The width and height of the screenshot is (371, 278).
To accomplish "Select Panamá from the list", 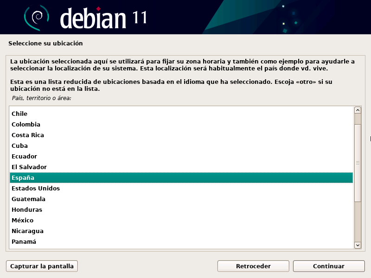I will click(24, 242).
